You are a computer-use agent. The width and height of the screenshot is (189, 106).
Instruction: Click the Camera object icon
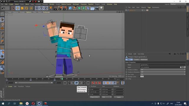pos(97,8)
